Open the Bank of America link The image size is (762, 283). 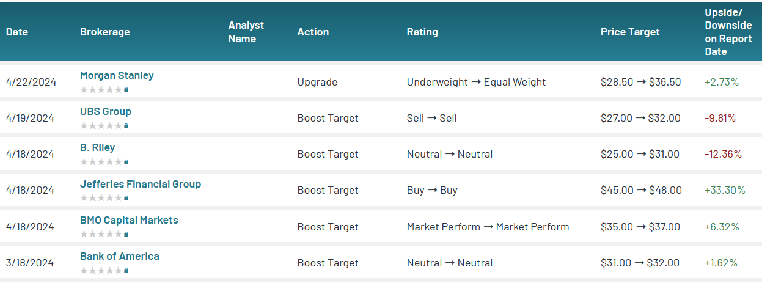point(119,257)
